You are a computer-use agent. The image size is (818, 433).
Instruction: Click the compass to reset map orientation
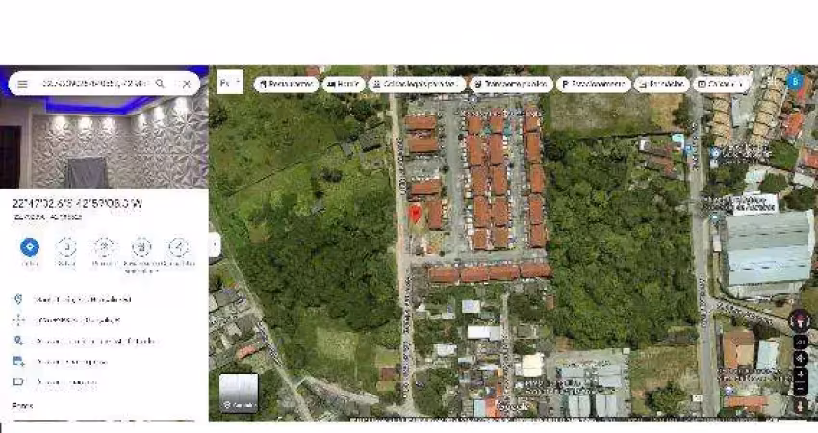(799, 321)
